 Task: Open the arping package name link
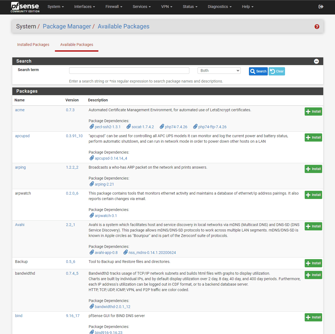[x=20, y=167]
